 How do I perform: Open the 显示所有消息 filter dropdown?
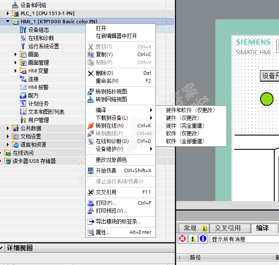click(244, 239)
